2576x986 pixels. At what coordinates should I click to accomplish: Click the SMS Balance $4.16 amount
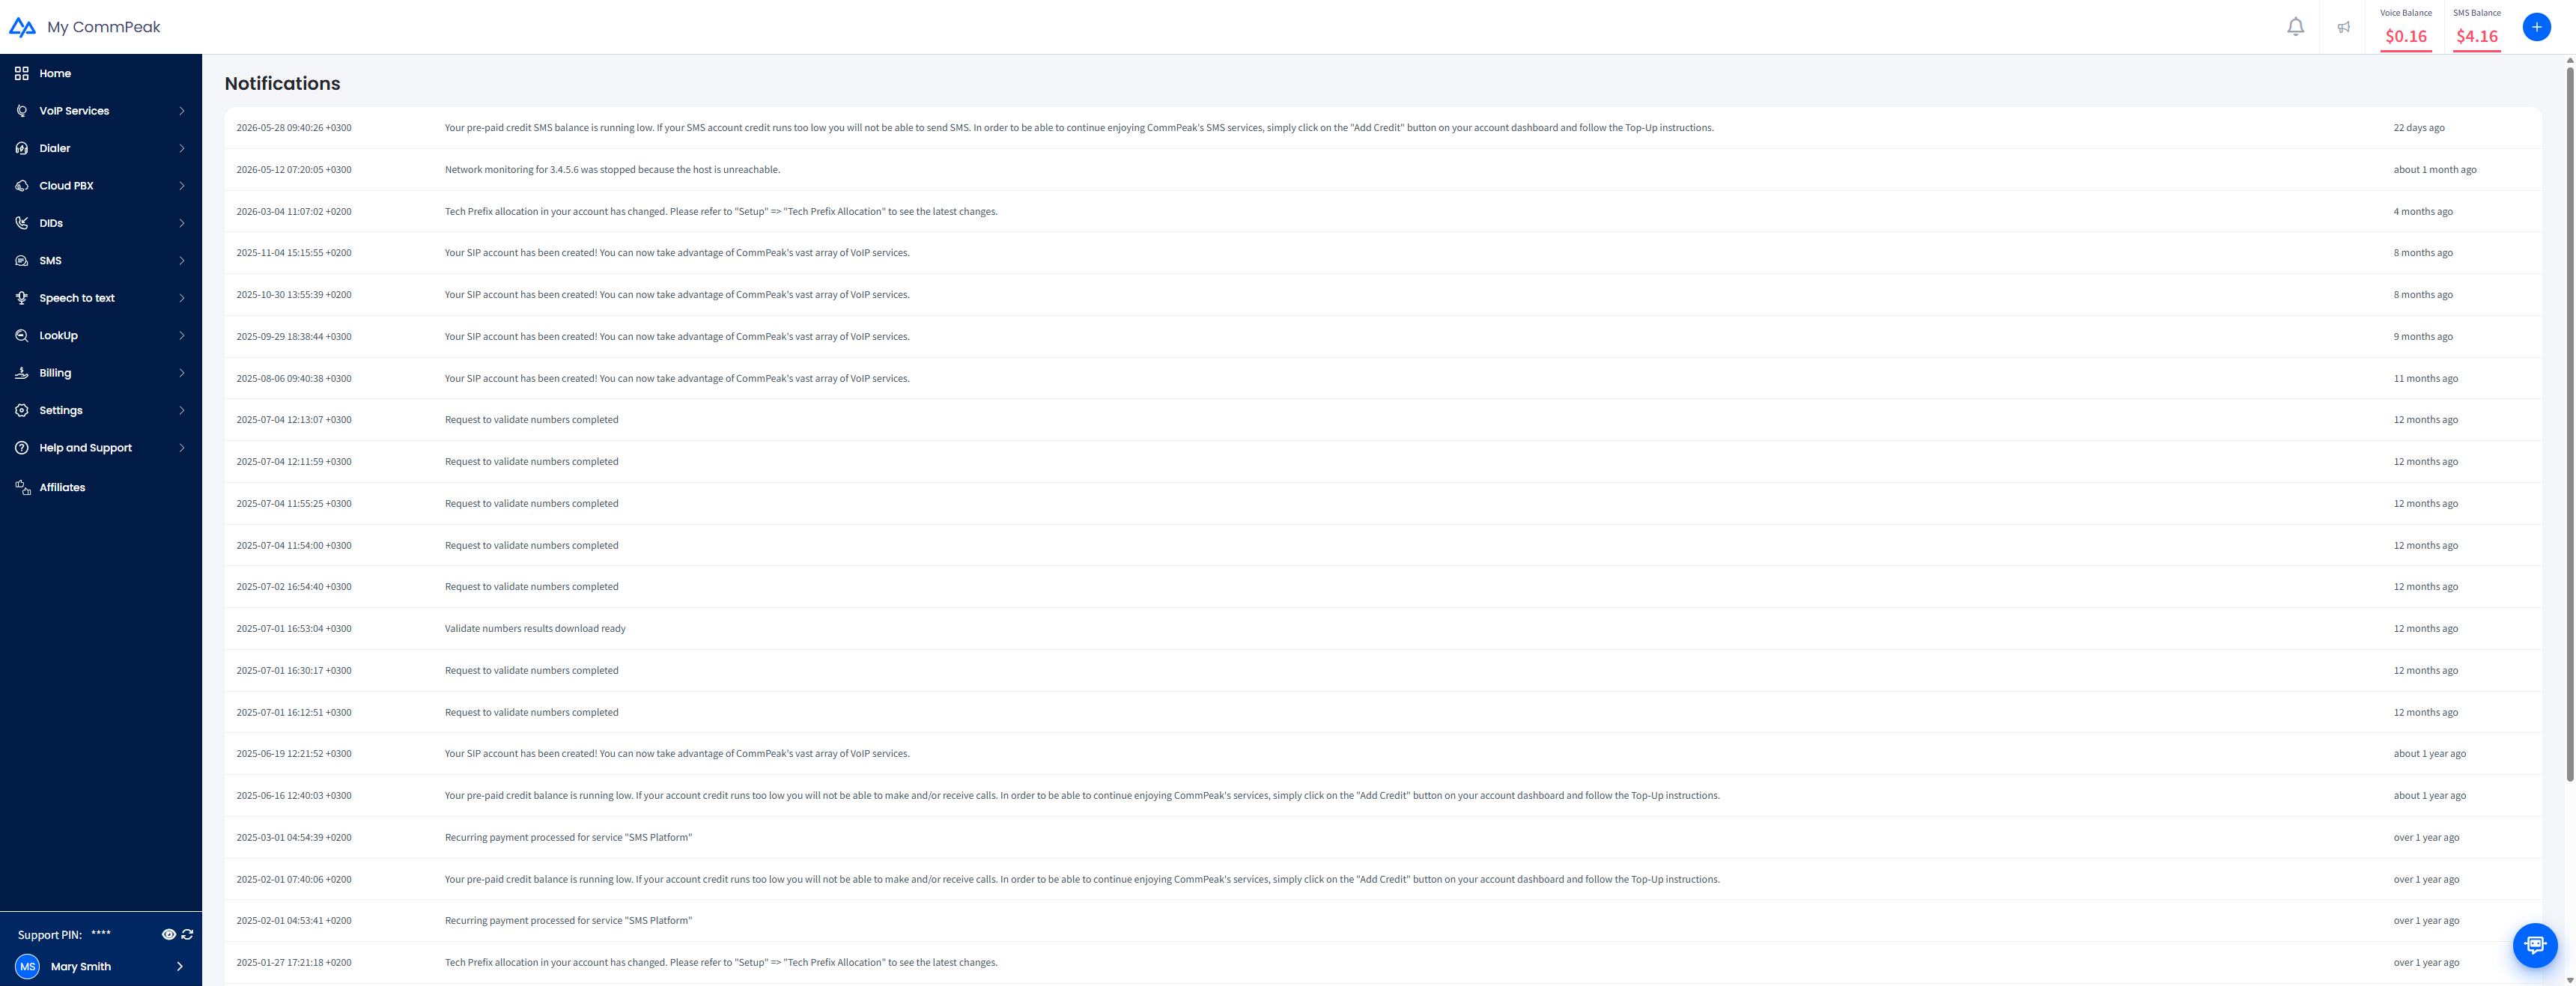coord(2476,36)
